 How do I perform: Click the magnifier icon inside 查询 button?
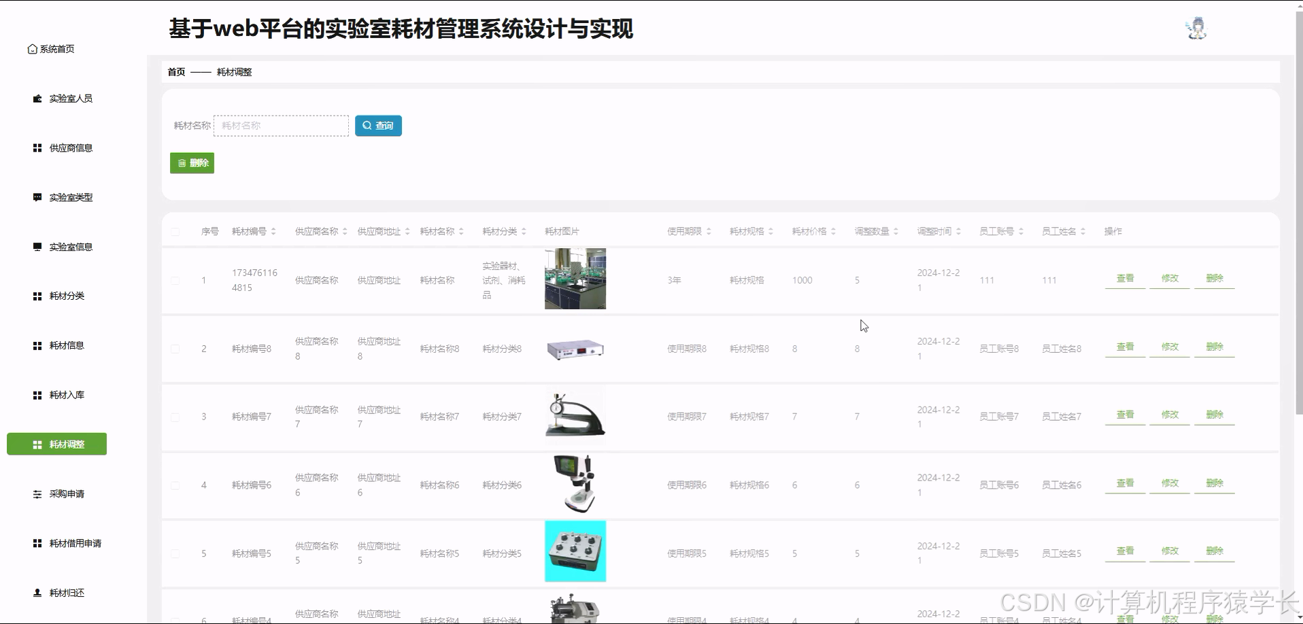coord(367,125)
